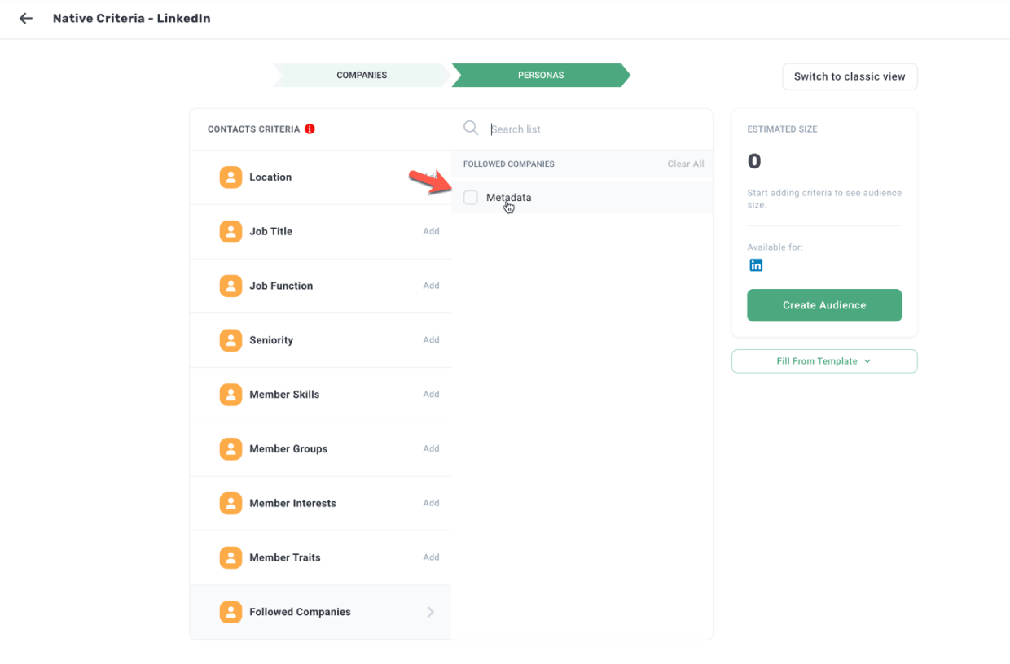Click Clear All link
This screenshot has width=1010, height=664.
685,164
